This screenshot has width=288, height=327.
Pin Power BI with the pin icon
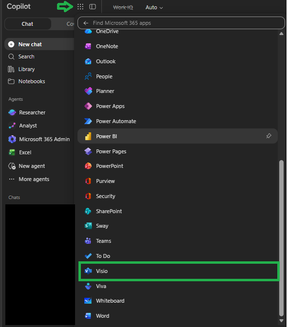point(269,136)
